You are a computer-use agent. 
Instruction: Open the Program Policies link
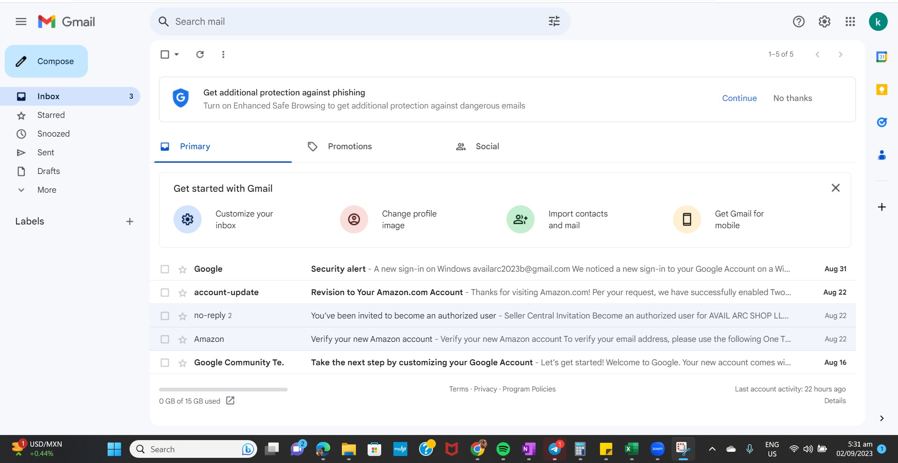[x=529, y=389]
